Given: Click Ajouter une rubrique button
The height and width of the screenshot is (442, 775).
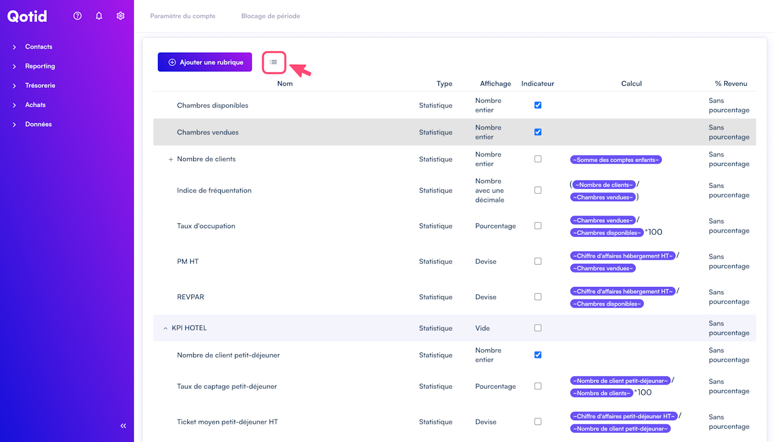Looking at the screenshot, I should pyautogui.click(x=205, y=62).
